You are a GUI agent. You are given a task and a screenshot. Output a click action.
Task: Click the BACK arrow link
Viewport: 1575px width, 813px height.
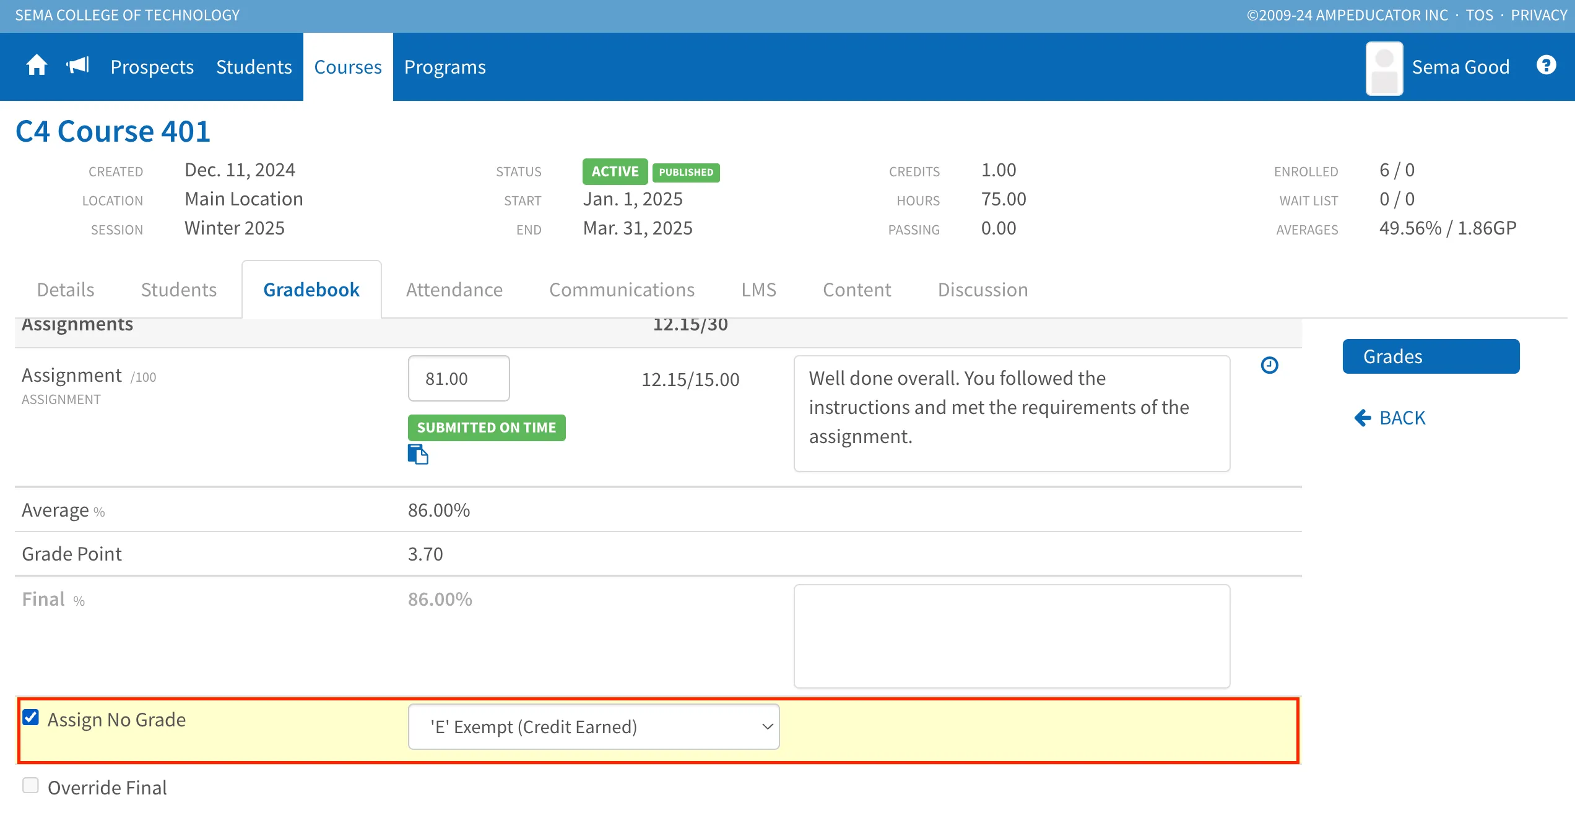point(1390,418)
